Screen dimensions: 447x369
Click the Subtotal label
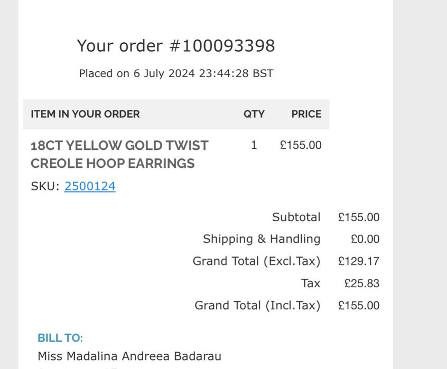296,217
